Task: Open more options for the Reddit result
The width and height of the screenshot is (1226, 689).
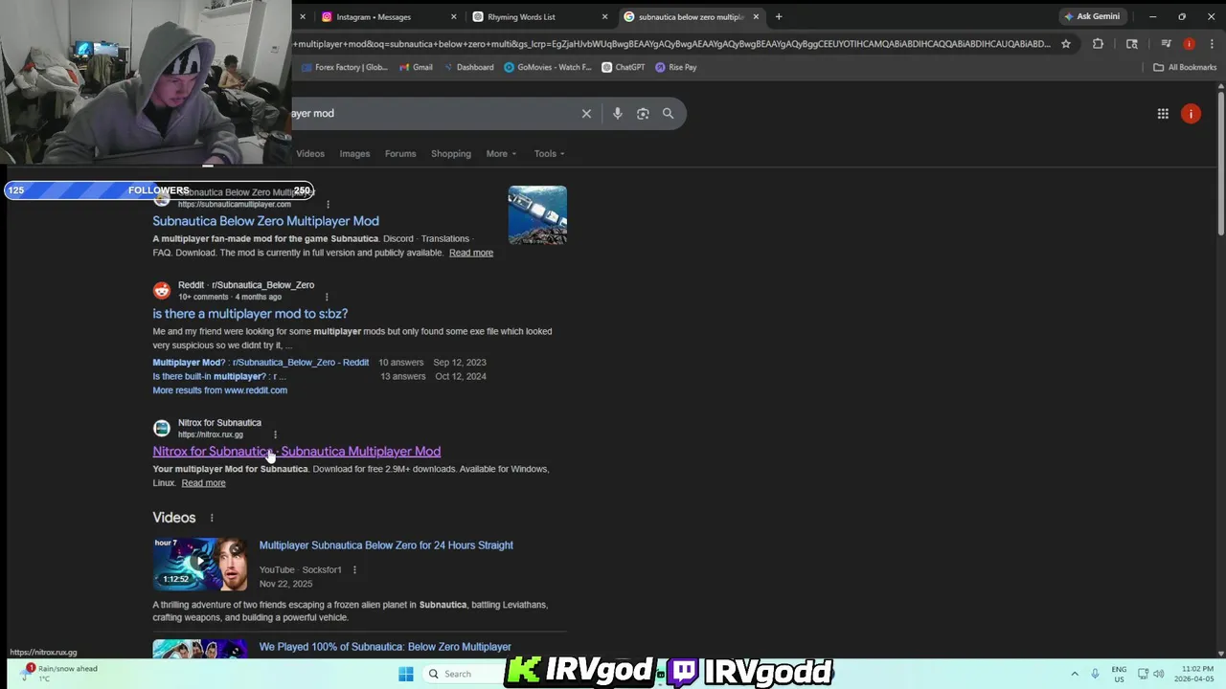Action: pyautogui.click(x=327, y=297)
